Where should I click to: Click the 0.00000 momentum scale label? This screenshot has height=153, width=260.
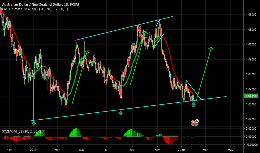251,137
